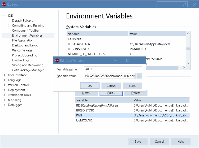
Task: Click the RAD logo in Edit User Variable dialog
Action: 57,60
